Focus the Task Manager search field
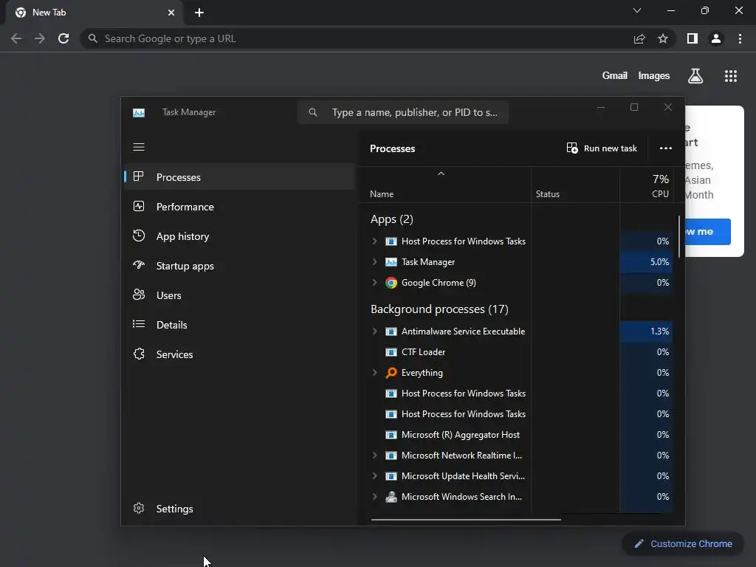This screenshot has height=567, width=756. click(403, 112)
